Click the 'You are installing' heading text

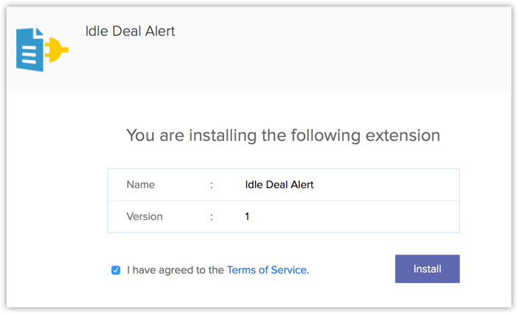click(x=283, y=135)
